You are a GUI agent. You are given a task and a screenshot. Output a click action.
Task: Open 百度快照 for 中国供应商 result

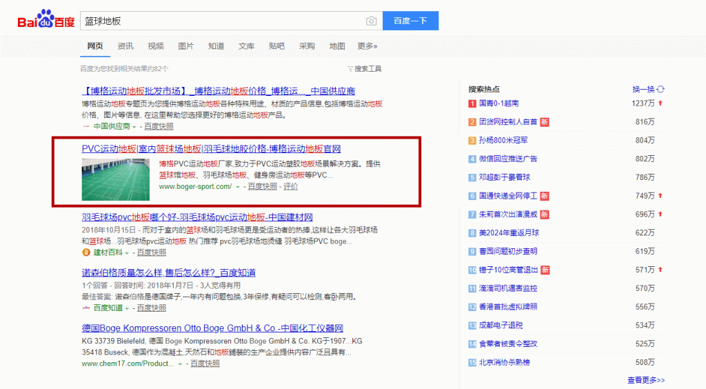(159, 126)
